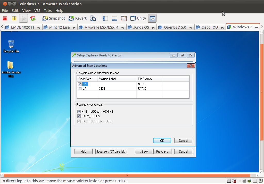Revert the VM to its snapshot
264x184 pixels.
(77, 18)
